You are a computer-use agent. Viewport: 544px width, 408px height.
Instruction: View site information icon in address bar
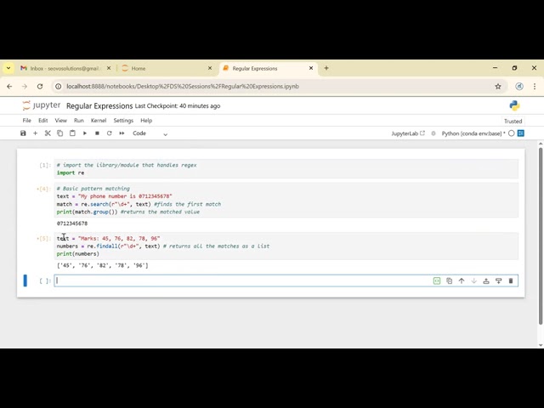pyautogui.click(x=59, y=87)
